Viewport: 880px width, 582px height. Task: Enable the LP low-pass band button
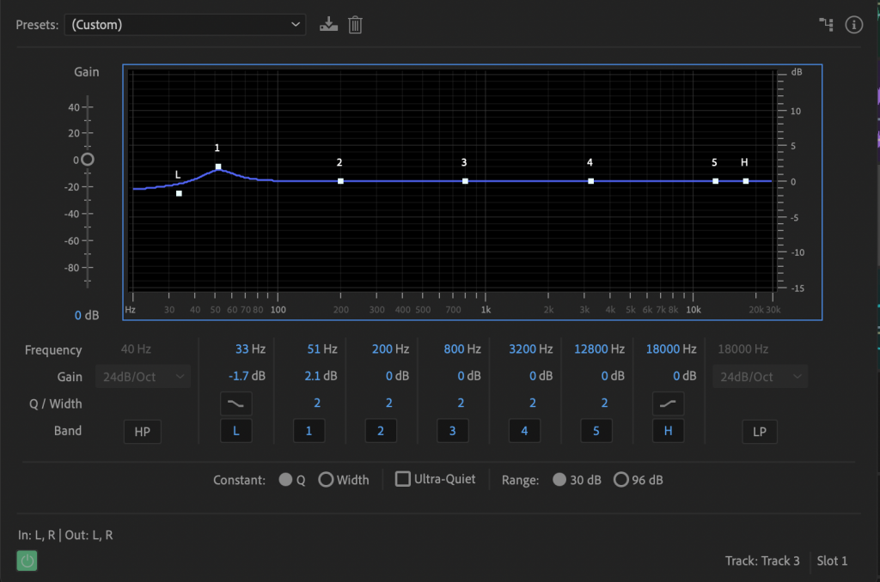760,432
